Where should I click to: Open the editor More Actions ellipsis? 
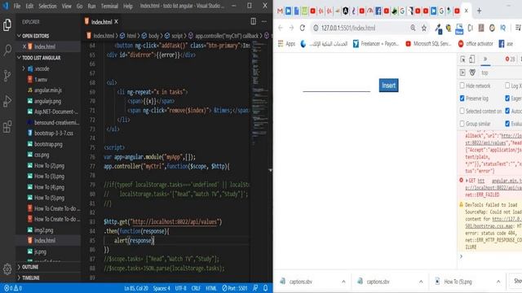click(x=264, y=21)
